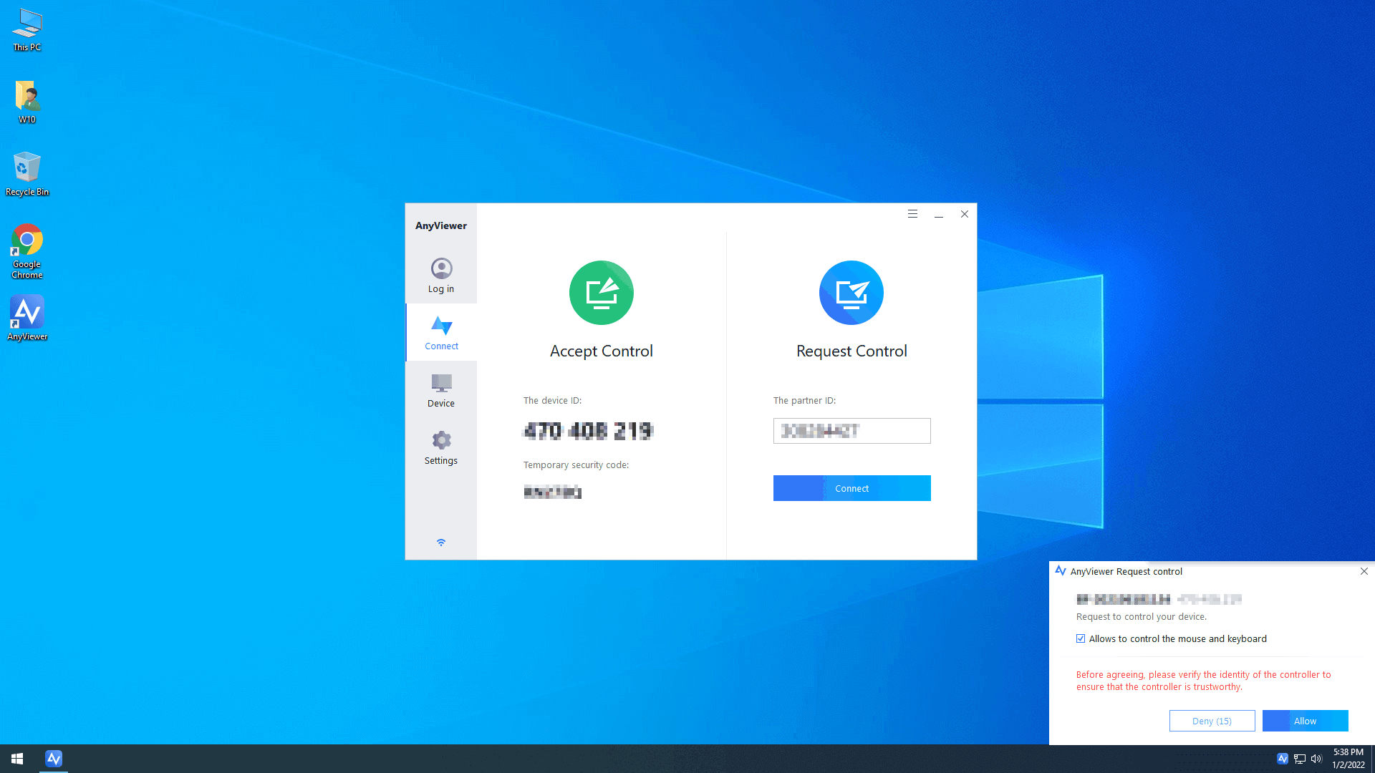This screenshot has width=1375, height=773.
Task: Click the Wi-Fi status icon in the sidebar
Action: coord(441,543)
